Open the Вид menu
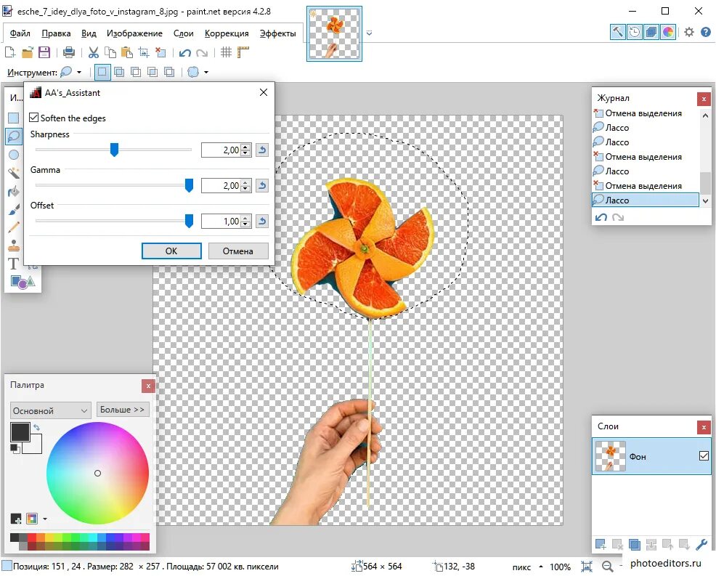This screenshot has height=576, width=716. tap(89, 33)
